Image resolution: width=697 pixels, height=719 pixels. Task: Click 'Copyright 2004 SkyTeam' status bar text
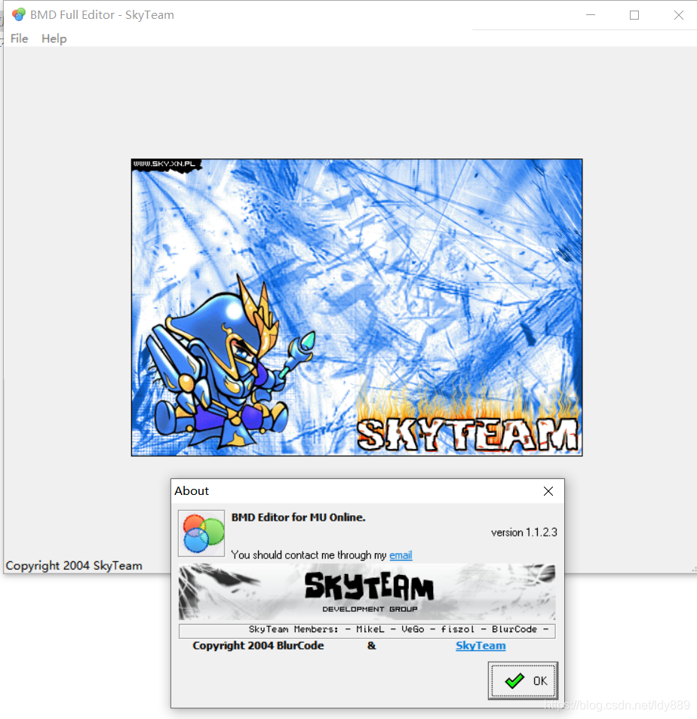pyautogui.click(x=74, y=565)
